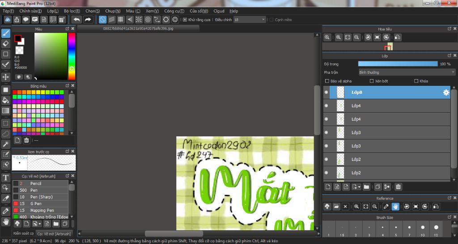Open a reference image folder

[336, 206]
